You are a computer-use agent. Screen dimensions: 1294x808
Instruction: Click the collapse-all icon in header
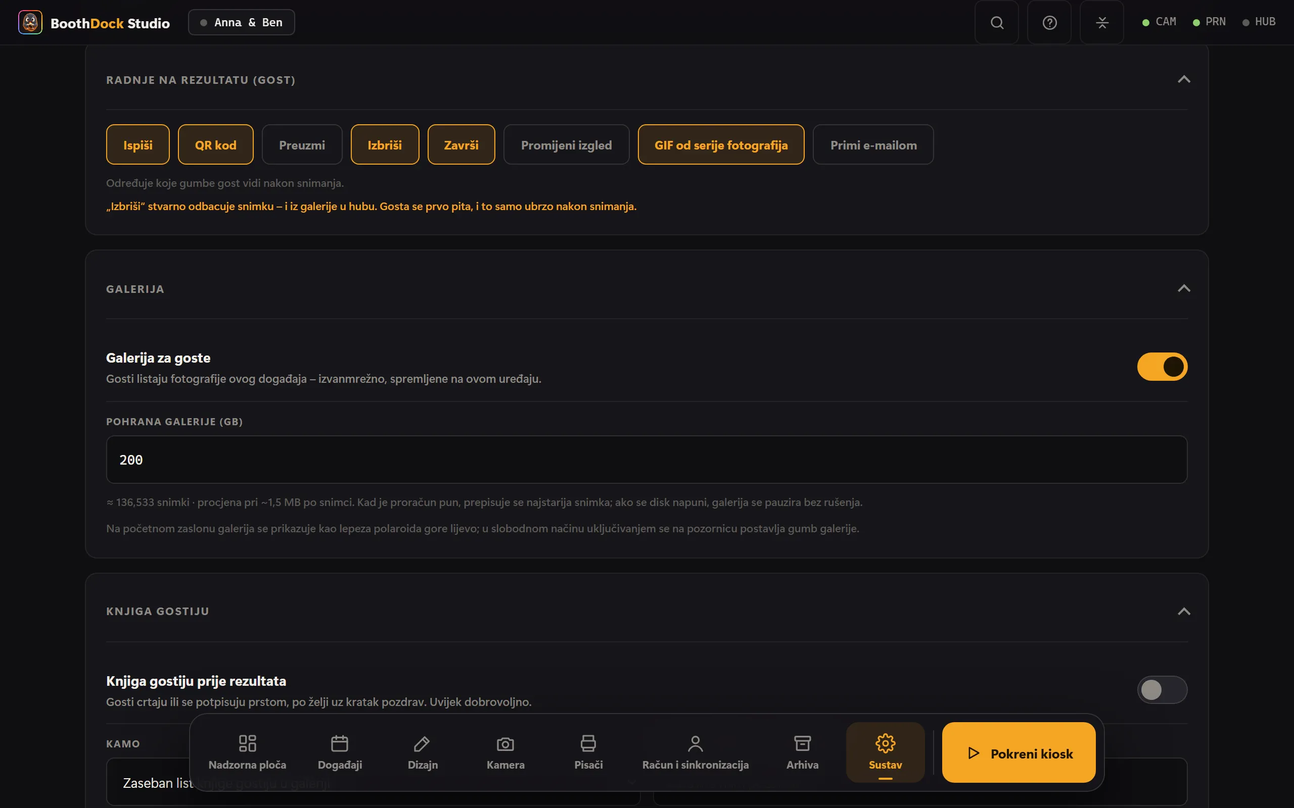pyautogui.click(x=1101, y=22)
